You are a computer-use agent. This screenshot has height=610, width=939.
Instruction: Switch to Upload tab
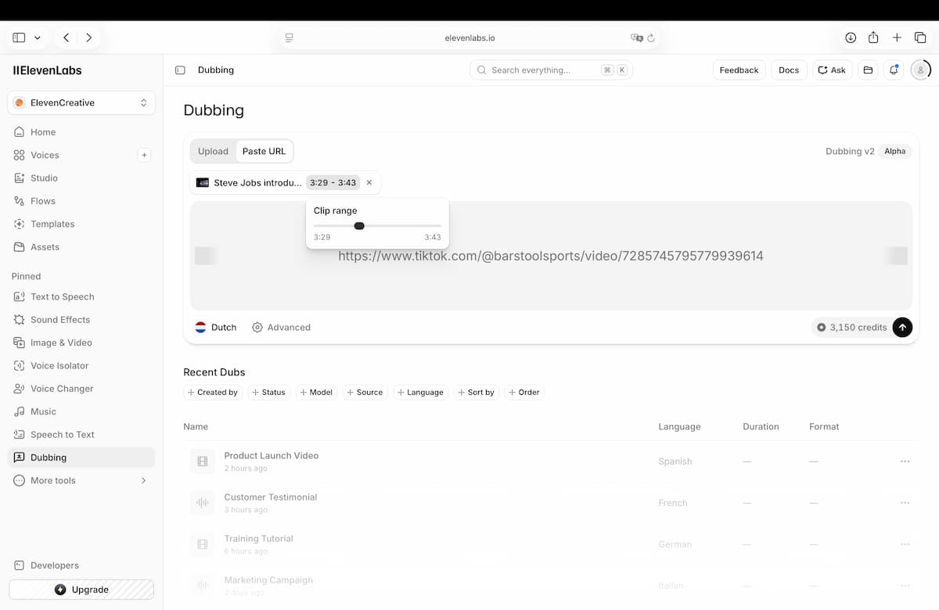213,151
